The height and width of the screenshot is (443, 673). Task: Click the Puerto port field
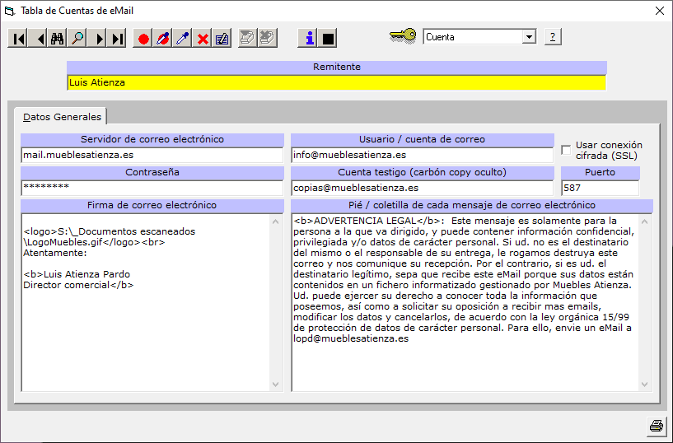point(600,188)
